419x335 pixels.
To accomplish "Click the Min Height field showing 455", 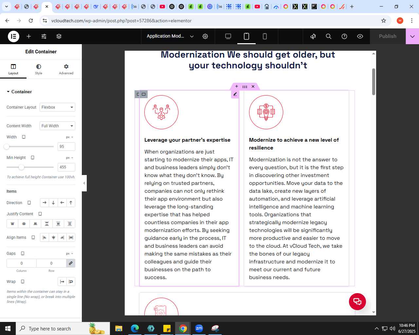I will [66, 167].
